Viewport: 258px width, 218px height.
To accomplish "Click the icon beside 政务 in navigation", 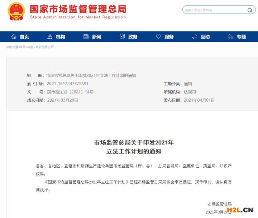I will tap(122, 37).
